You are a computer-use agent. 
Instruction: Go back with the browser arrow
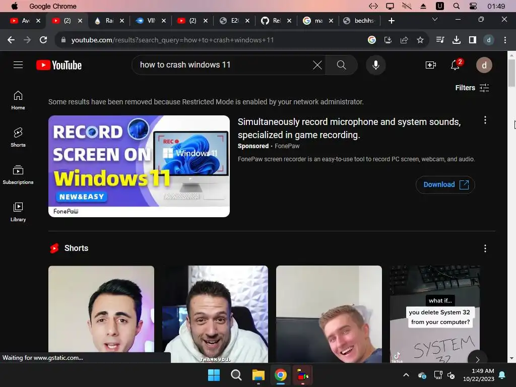[x=11, y=40]
